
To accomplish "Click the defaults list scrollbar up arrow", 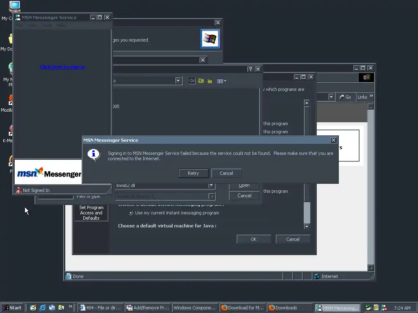I will click(307, 103).
